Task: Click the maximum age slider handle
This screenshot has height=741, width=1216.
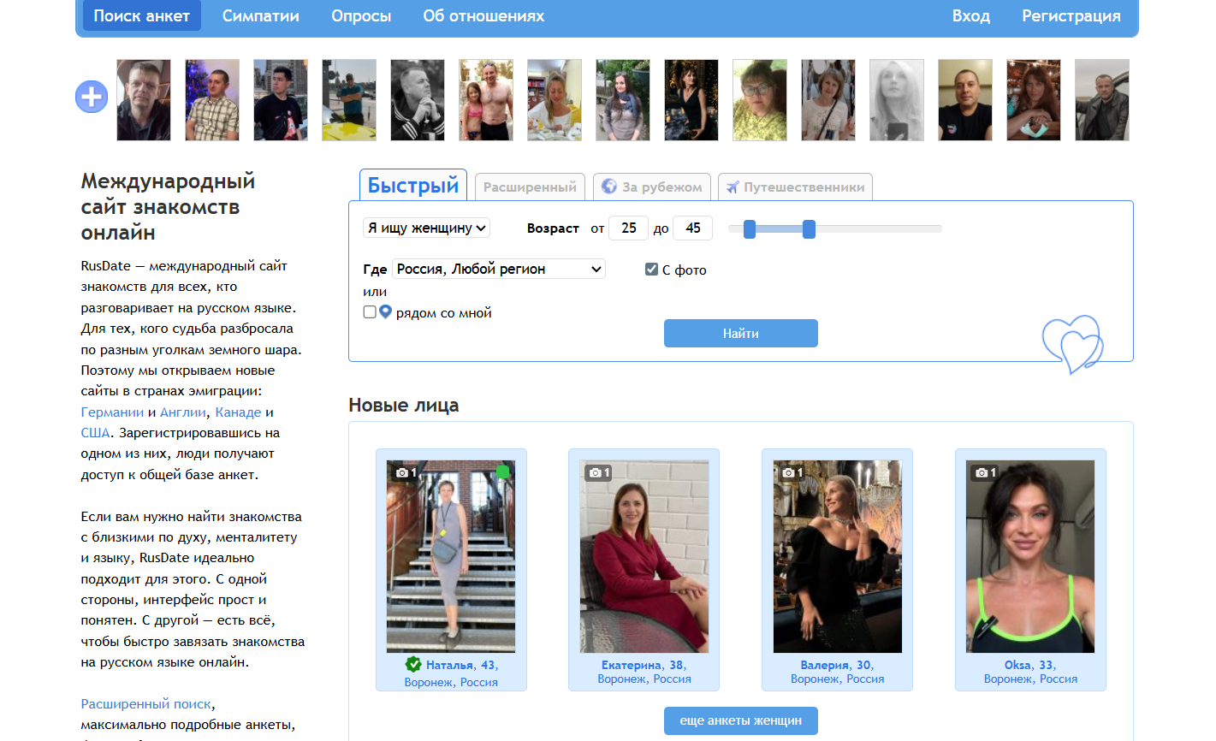Action: click(809, 228)
